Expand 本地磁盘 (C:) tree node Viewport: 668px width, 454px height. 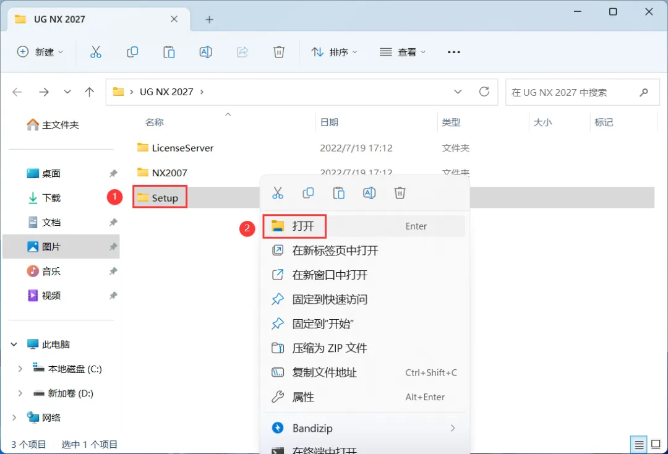[x=20, y=369]
